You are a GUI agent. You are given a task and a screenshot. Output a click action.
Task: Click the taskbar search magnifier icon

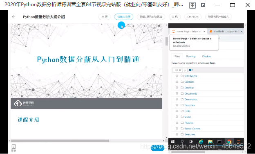click(182, 142)
